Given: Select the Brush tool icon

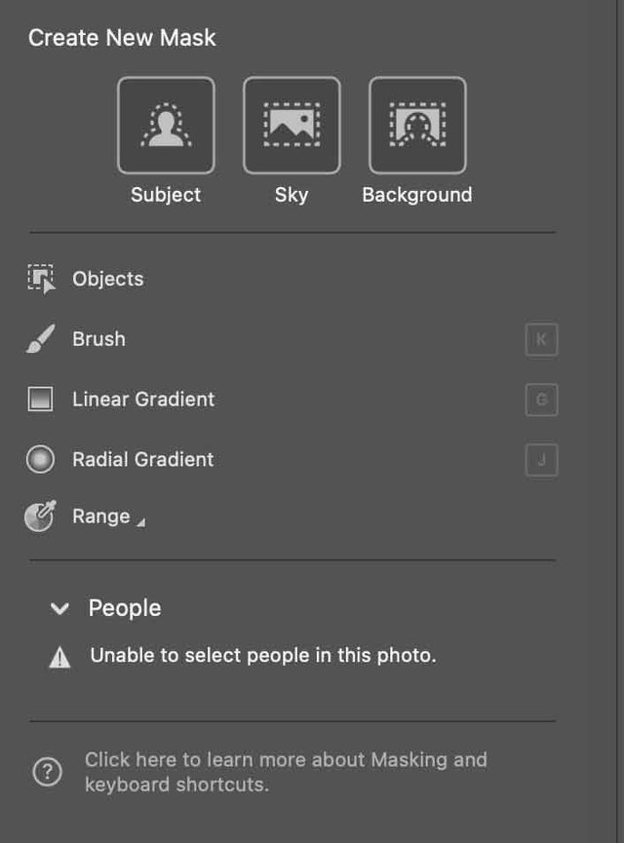Looking at the screenshot, I should (41, 340).
